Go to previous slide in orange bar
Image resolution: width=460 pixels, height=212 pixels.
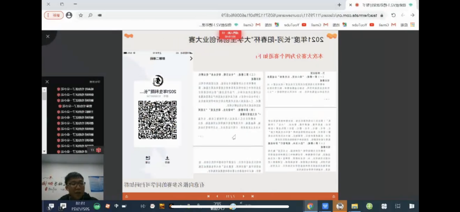tap(243, 196)
